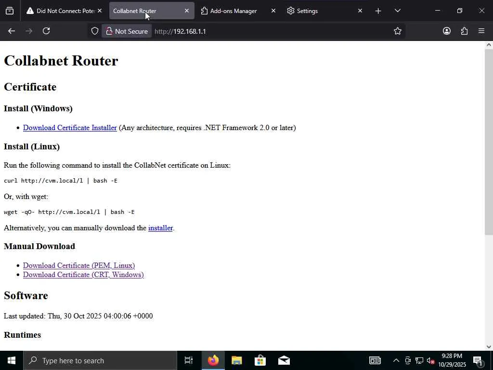Open File Explorer from taskbar
The image size is (493, 370).
pyautogui.click(x=236, y=360)
